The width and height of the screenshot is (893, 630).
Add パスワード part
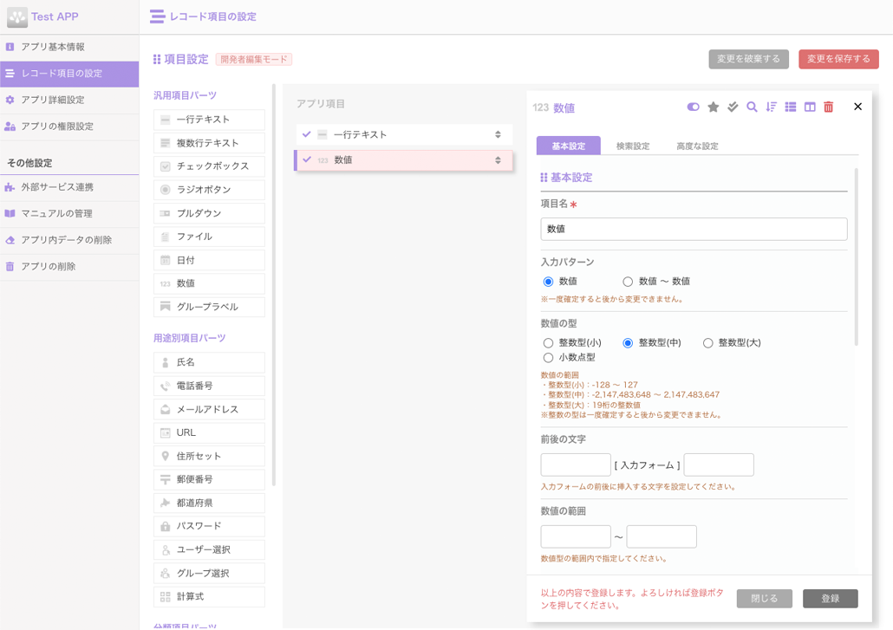[x=209, y=526]
